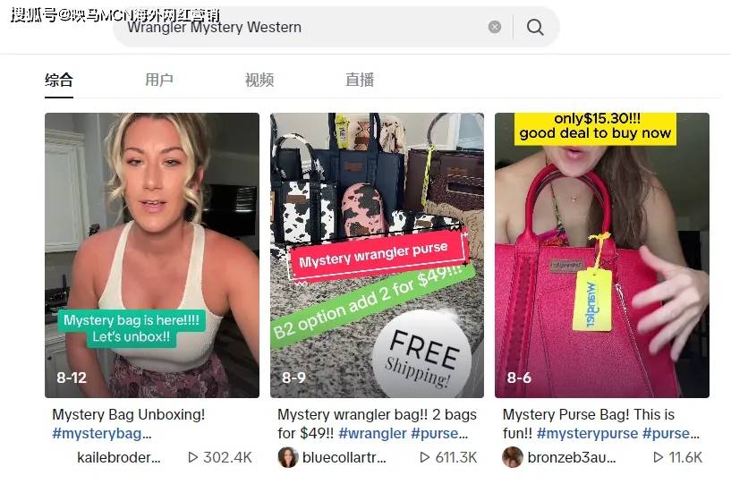
Task: Open the red purse $15.30 video thumbnail
Action: point(602,255)
